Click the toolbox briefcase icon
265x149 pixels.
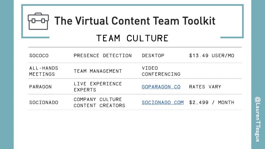coord(38,21)
